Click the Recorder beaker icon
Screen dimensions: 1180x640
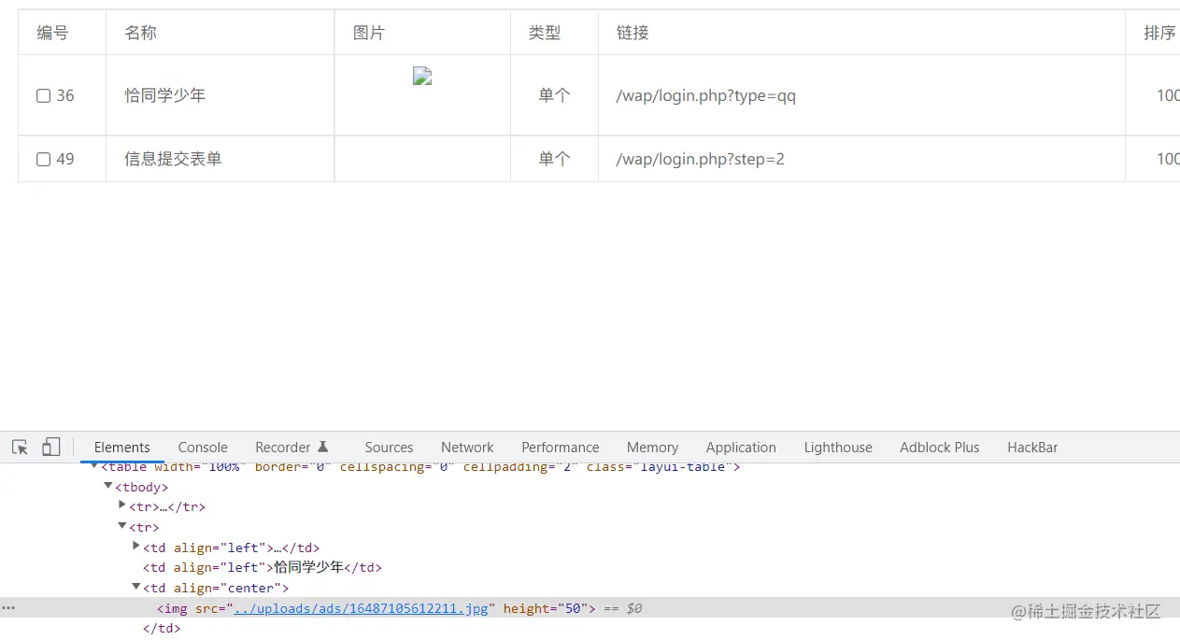323,447
